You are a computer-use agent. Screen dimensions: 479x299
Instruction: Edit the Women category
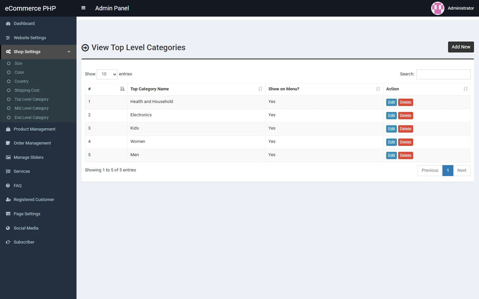point(392,142)
